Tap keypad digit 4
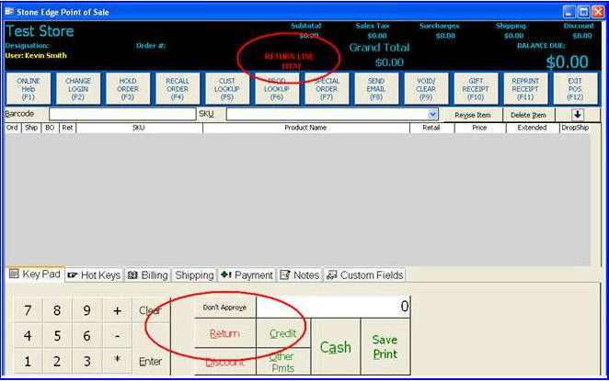This screenshot has height=381, width=609. (28, 336)
